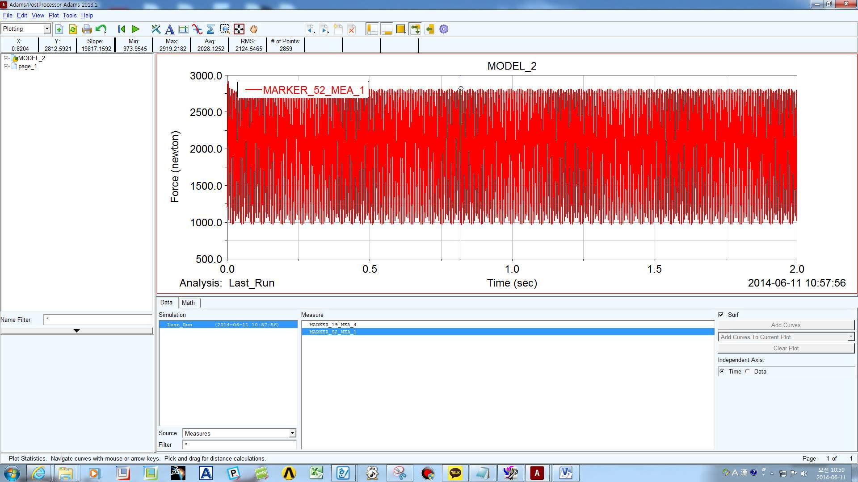Image resolution: width=858 pixels, height=482 pixels.
Task: Reset animation to start icon
Action: (121, 29)
